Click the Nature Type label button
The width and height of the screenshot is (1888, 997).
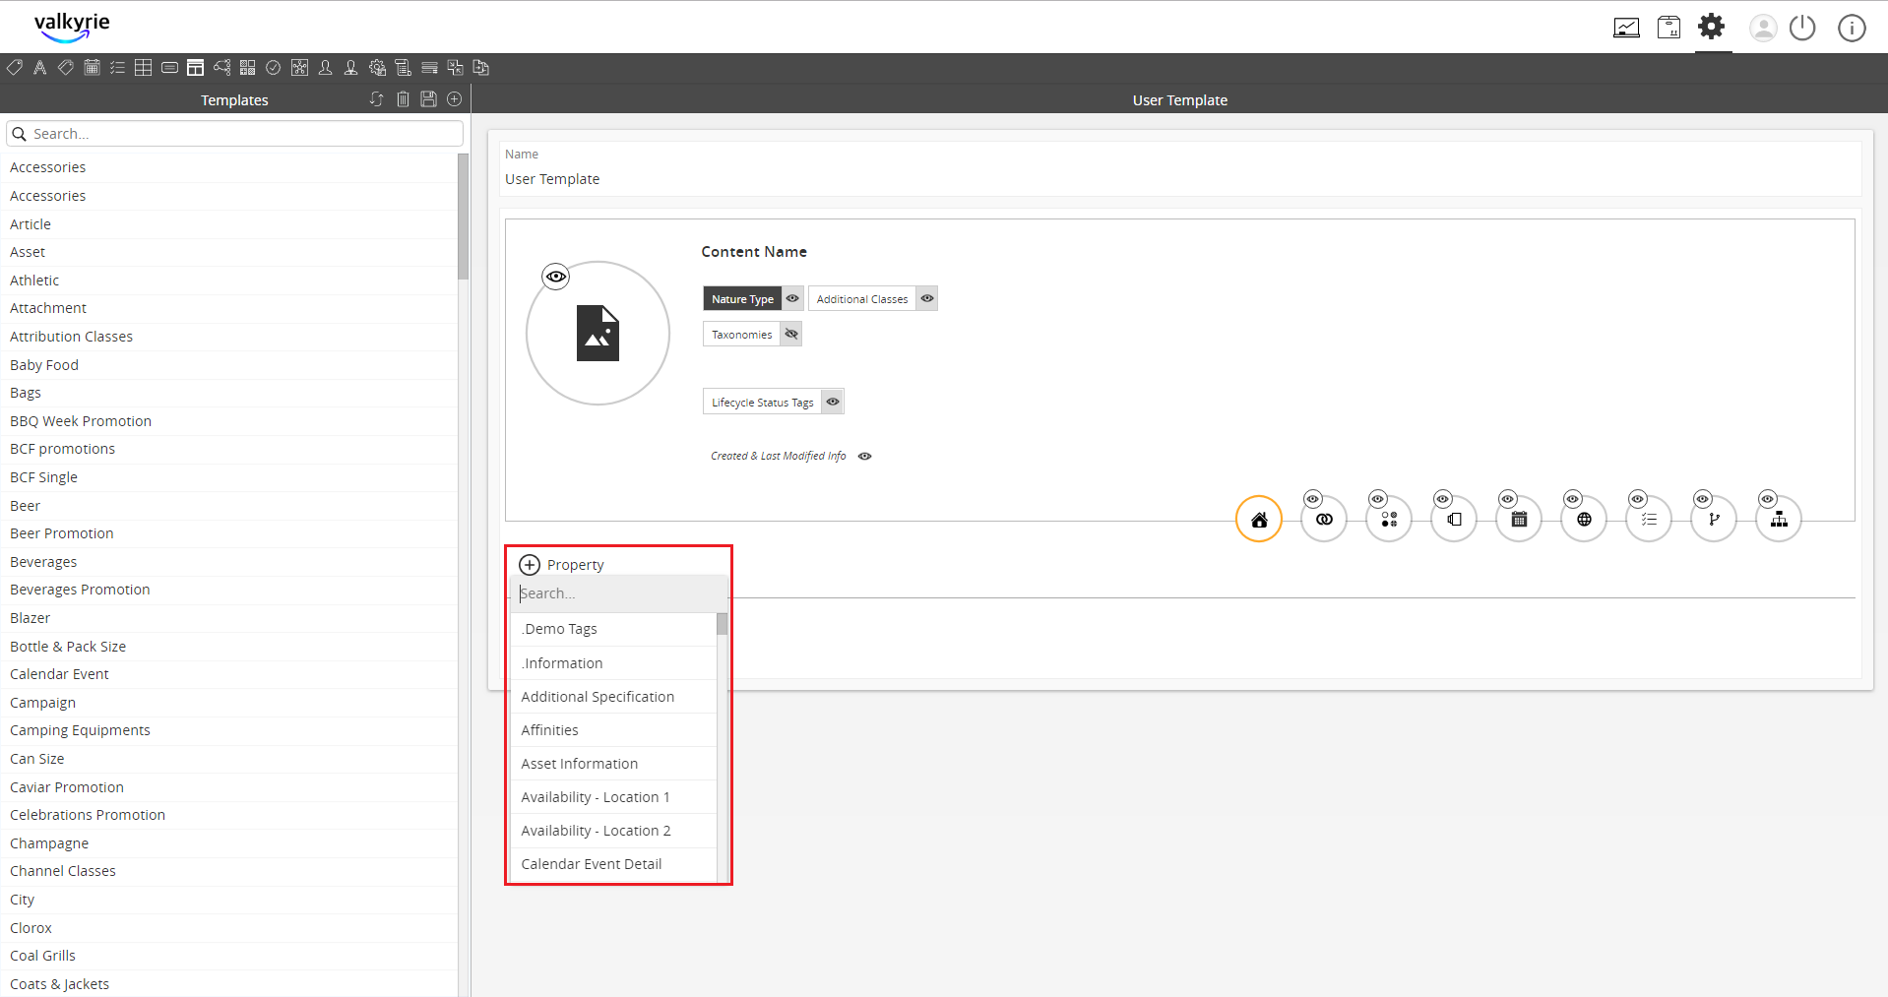742,298
